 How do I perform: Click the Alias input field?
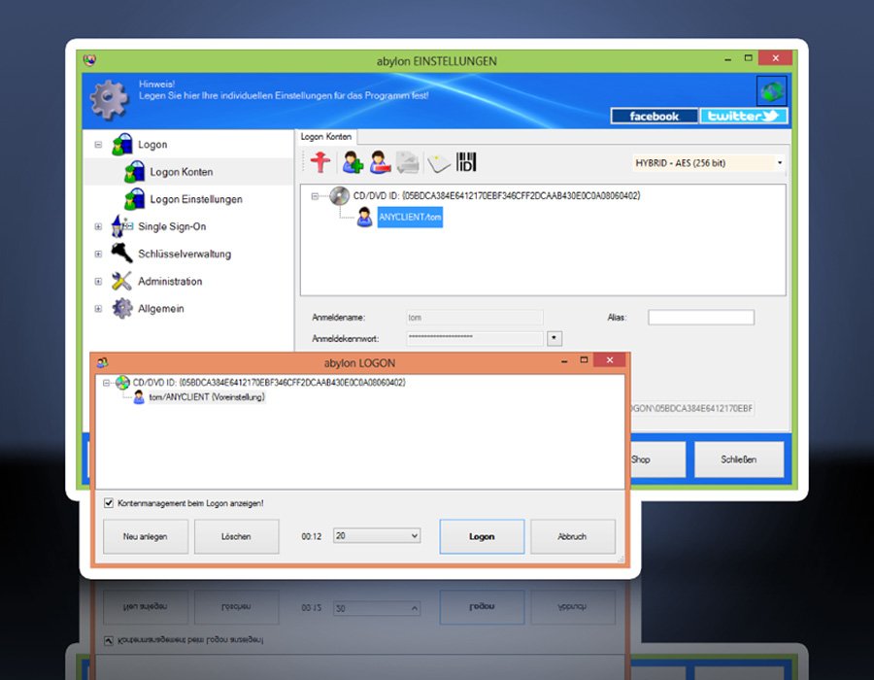700,317
